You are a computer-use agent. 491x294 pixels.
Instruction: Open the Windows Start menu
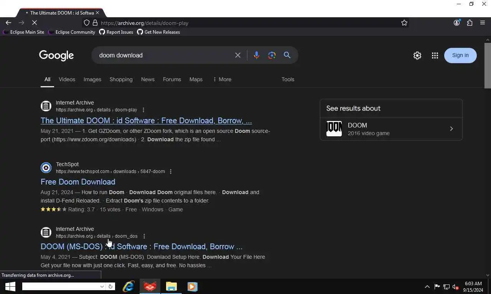pyautogui.click(x=10, y=286)
